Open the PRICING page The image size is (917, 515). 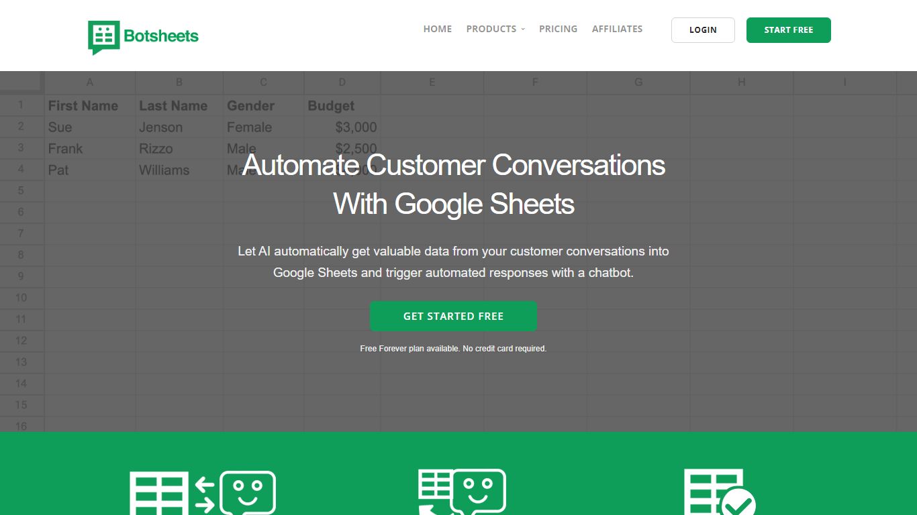[x=558, y=29]
